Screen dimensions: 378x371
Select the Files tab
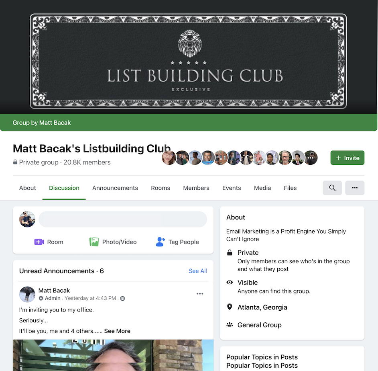pyautogui.click(x=290, y=188)
